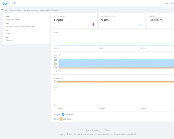Click the 1 cpm throughput value
The width and height of the screenshot is (174, 139).
tap(58, 20)
